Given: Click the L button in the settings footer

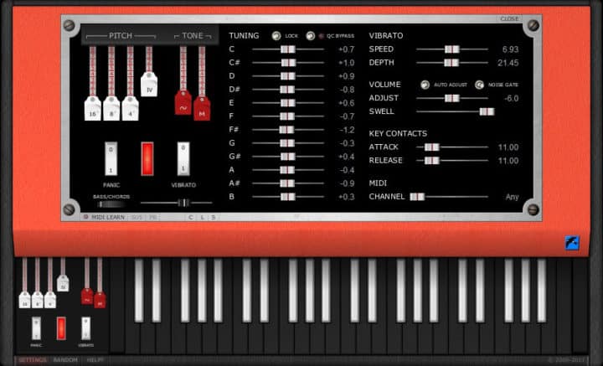Looking at the screenshot, I should pyautogui.click(x=203, y=217).
